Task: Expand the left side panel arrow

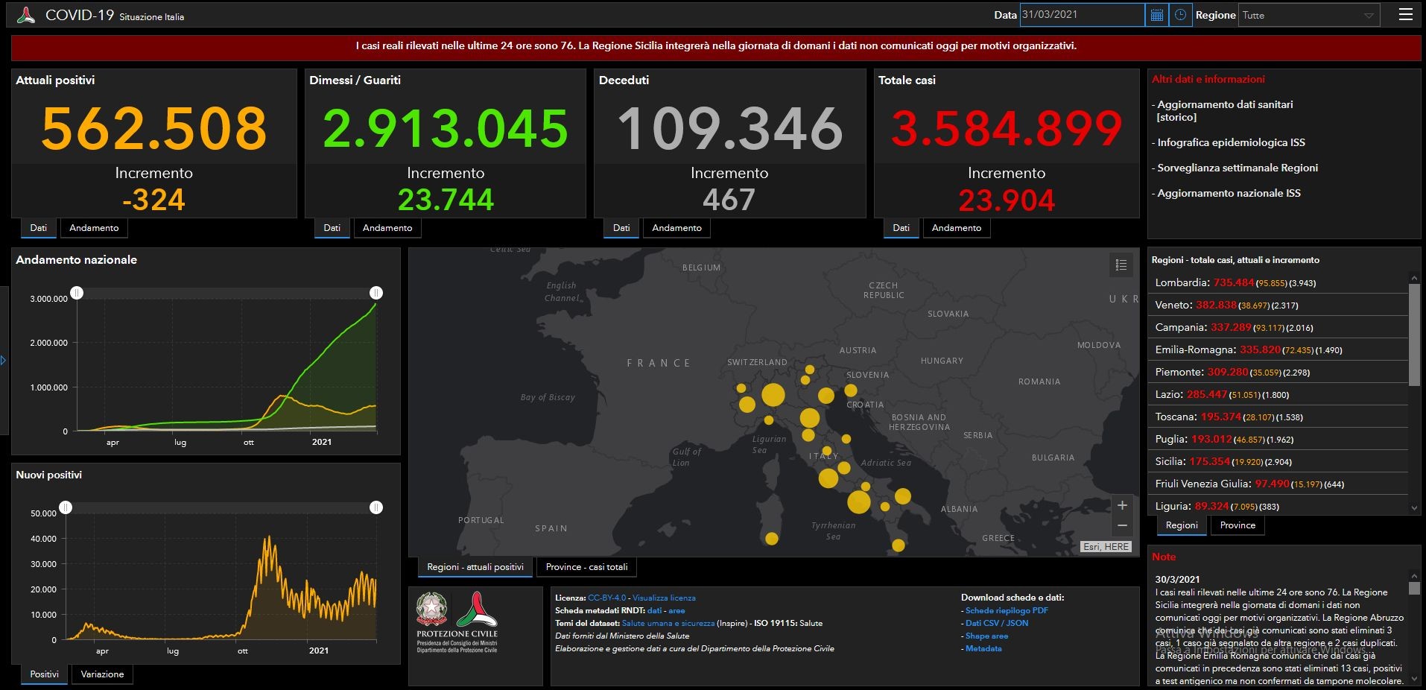Action: point(3,361)
